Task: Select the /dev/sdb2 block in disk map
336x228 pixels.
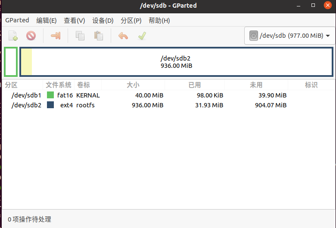Action: click(x=176, y=62)
